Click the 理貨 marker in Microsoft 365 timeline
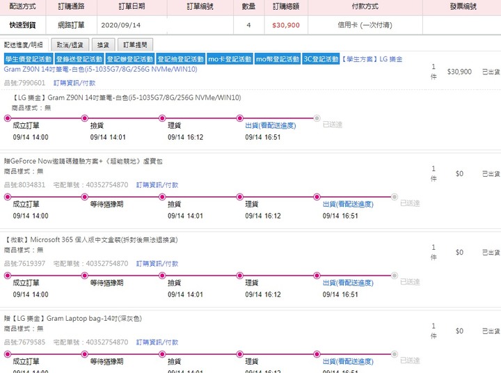 coord(239,276)
